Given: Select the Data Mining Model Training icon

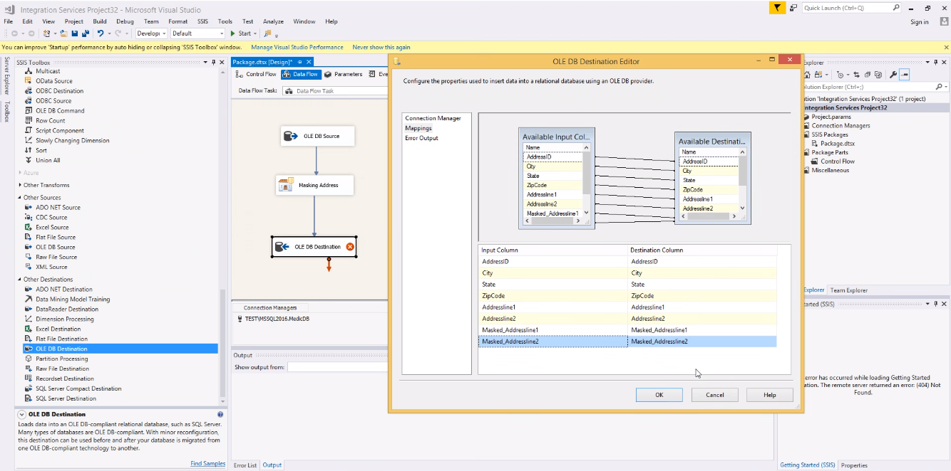Looking at the screenshot, I should (29, 300).
